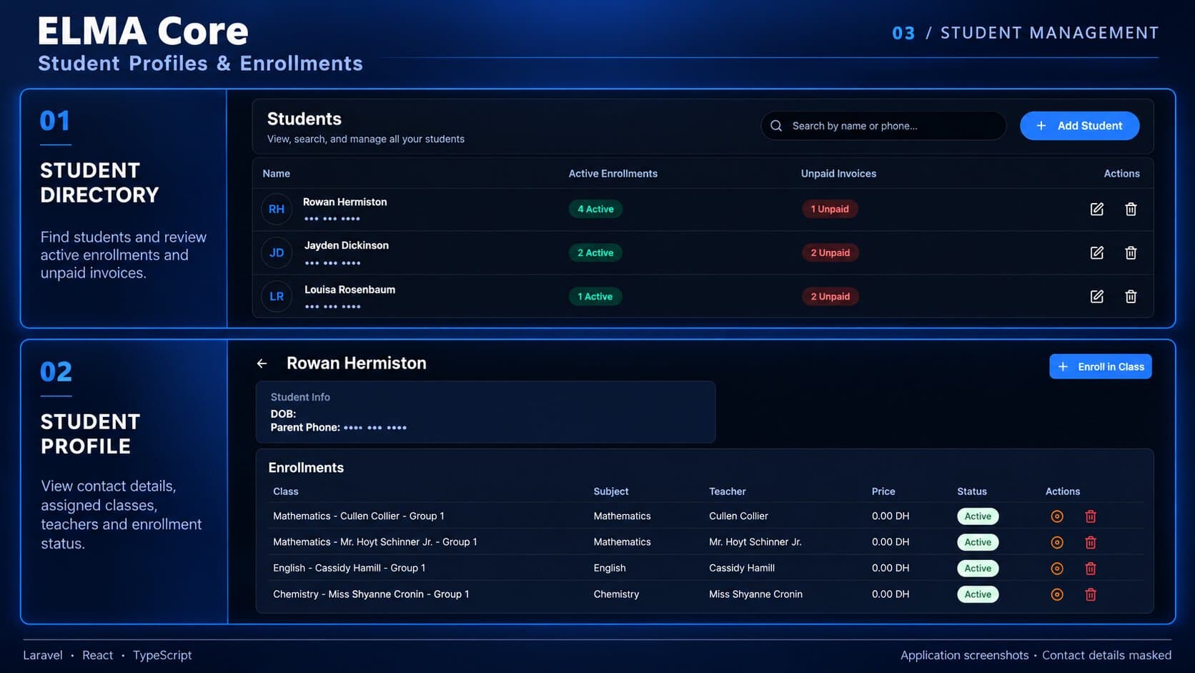Open the edit icon for Jayden Dickinson

point(1096,252)
